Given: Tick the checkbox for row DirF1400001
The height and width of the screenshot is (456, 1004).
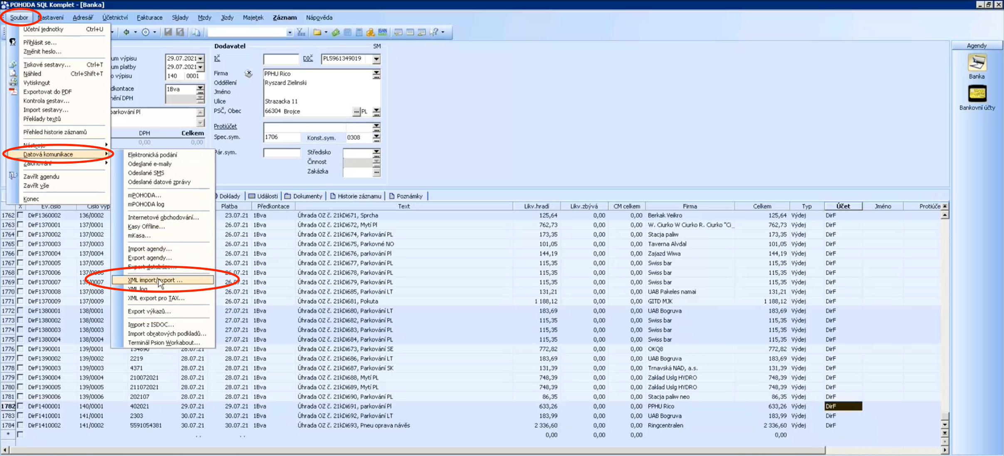Looking at the screenshot, I should (20, 406).
